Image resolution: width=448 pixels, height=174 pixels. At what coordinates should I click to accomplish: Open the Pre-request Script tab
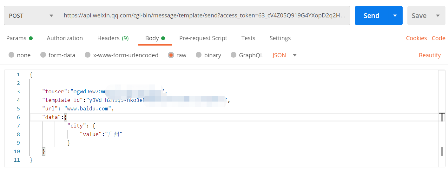(203, 38)
